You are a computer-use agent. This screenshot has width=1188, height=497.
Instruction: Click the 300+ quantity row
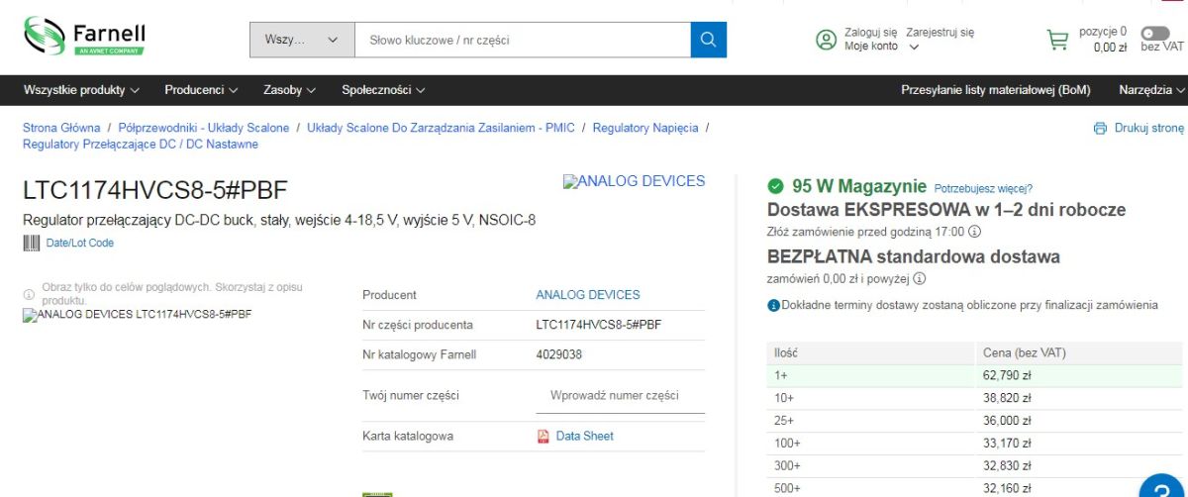[x=975, y=466]
